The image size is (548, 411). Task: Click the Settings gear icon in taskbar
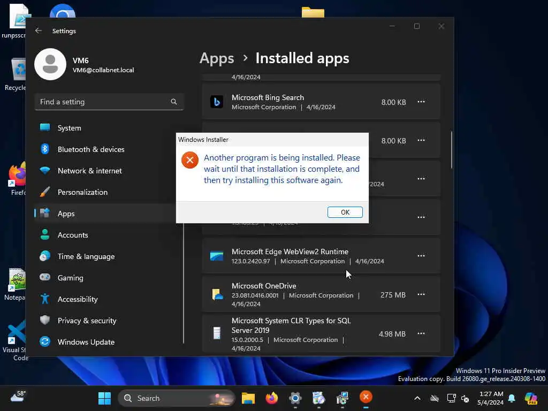295,398
